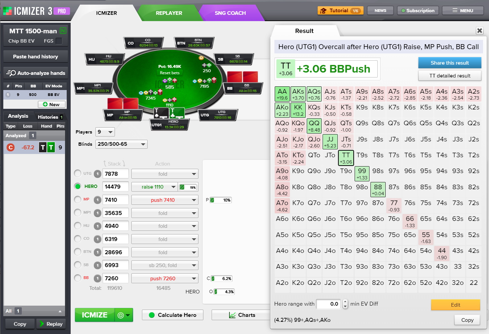Click the Replay arrow icon
The width and height of the screenshot is (489, 334).
click(42, 324)
